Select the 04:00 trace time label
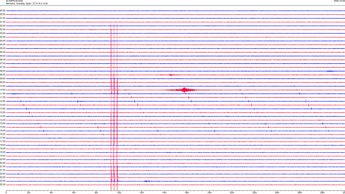The height and width of the screenshot is (194, 345). click(3, 41)
